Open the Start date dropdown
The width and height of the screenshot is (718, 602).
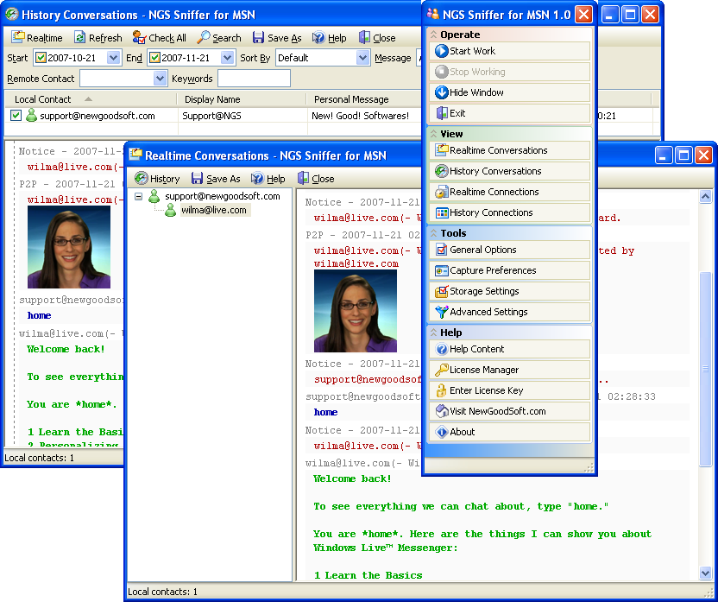point(113,58)
